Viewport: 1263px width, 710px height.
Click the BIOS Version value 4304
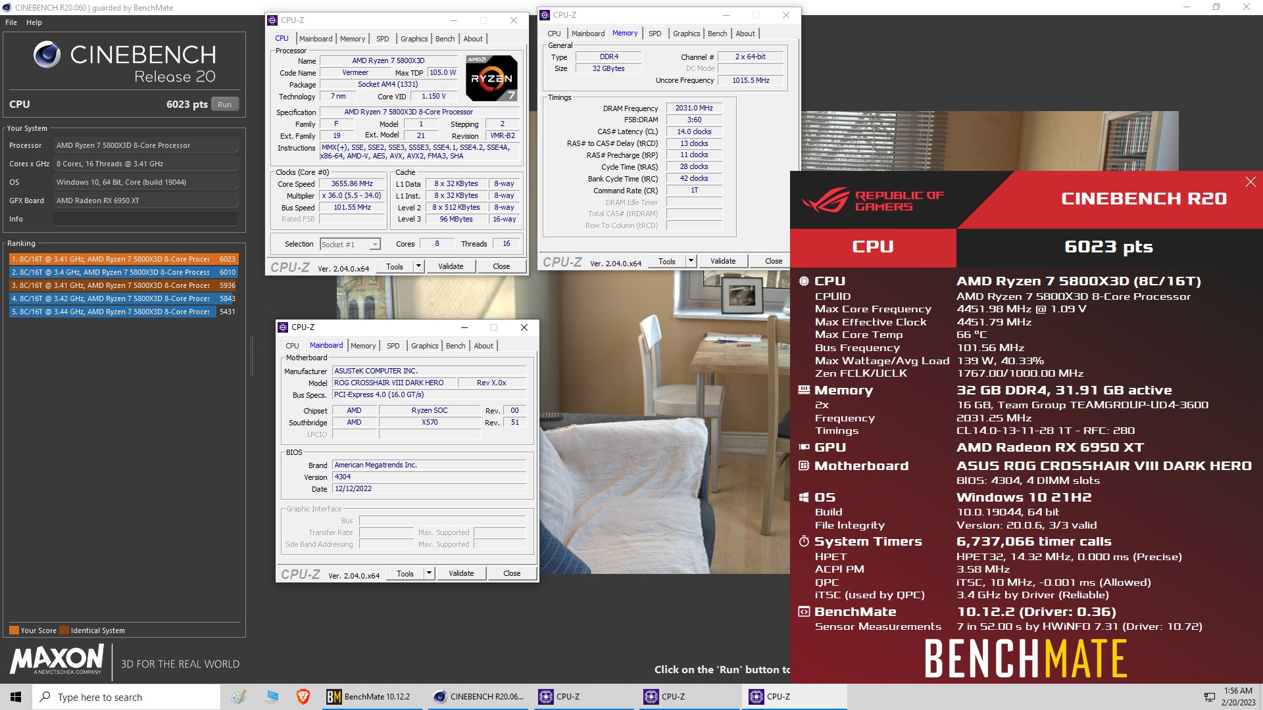(429, 477)
